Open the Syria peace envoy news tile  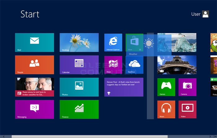click(x=34, y=87)
